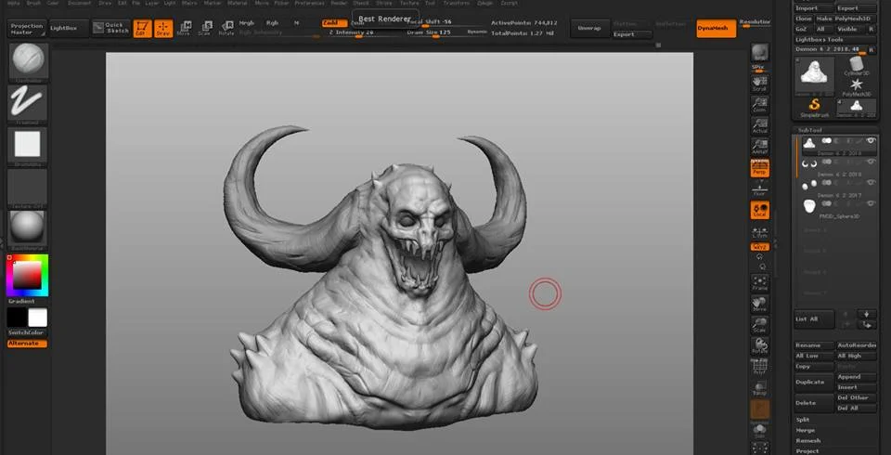This screenshot has height=455, width=891.
Task: Select the black secondary color swatch
Action: point(17,318)
